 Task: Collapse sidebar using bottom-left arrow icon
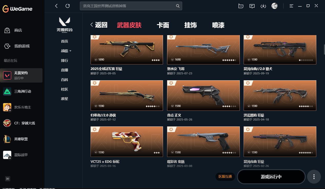point(8,179)
